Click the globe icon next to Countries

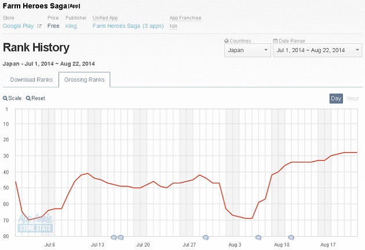(x=227, y=41)
